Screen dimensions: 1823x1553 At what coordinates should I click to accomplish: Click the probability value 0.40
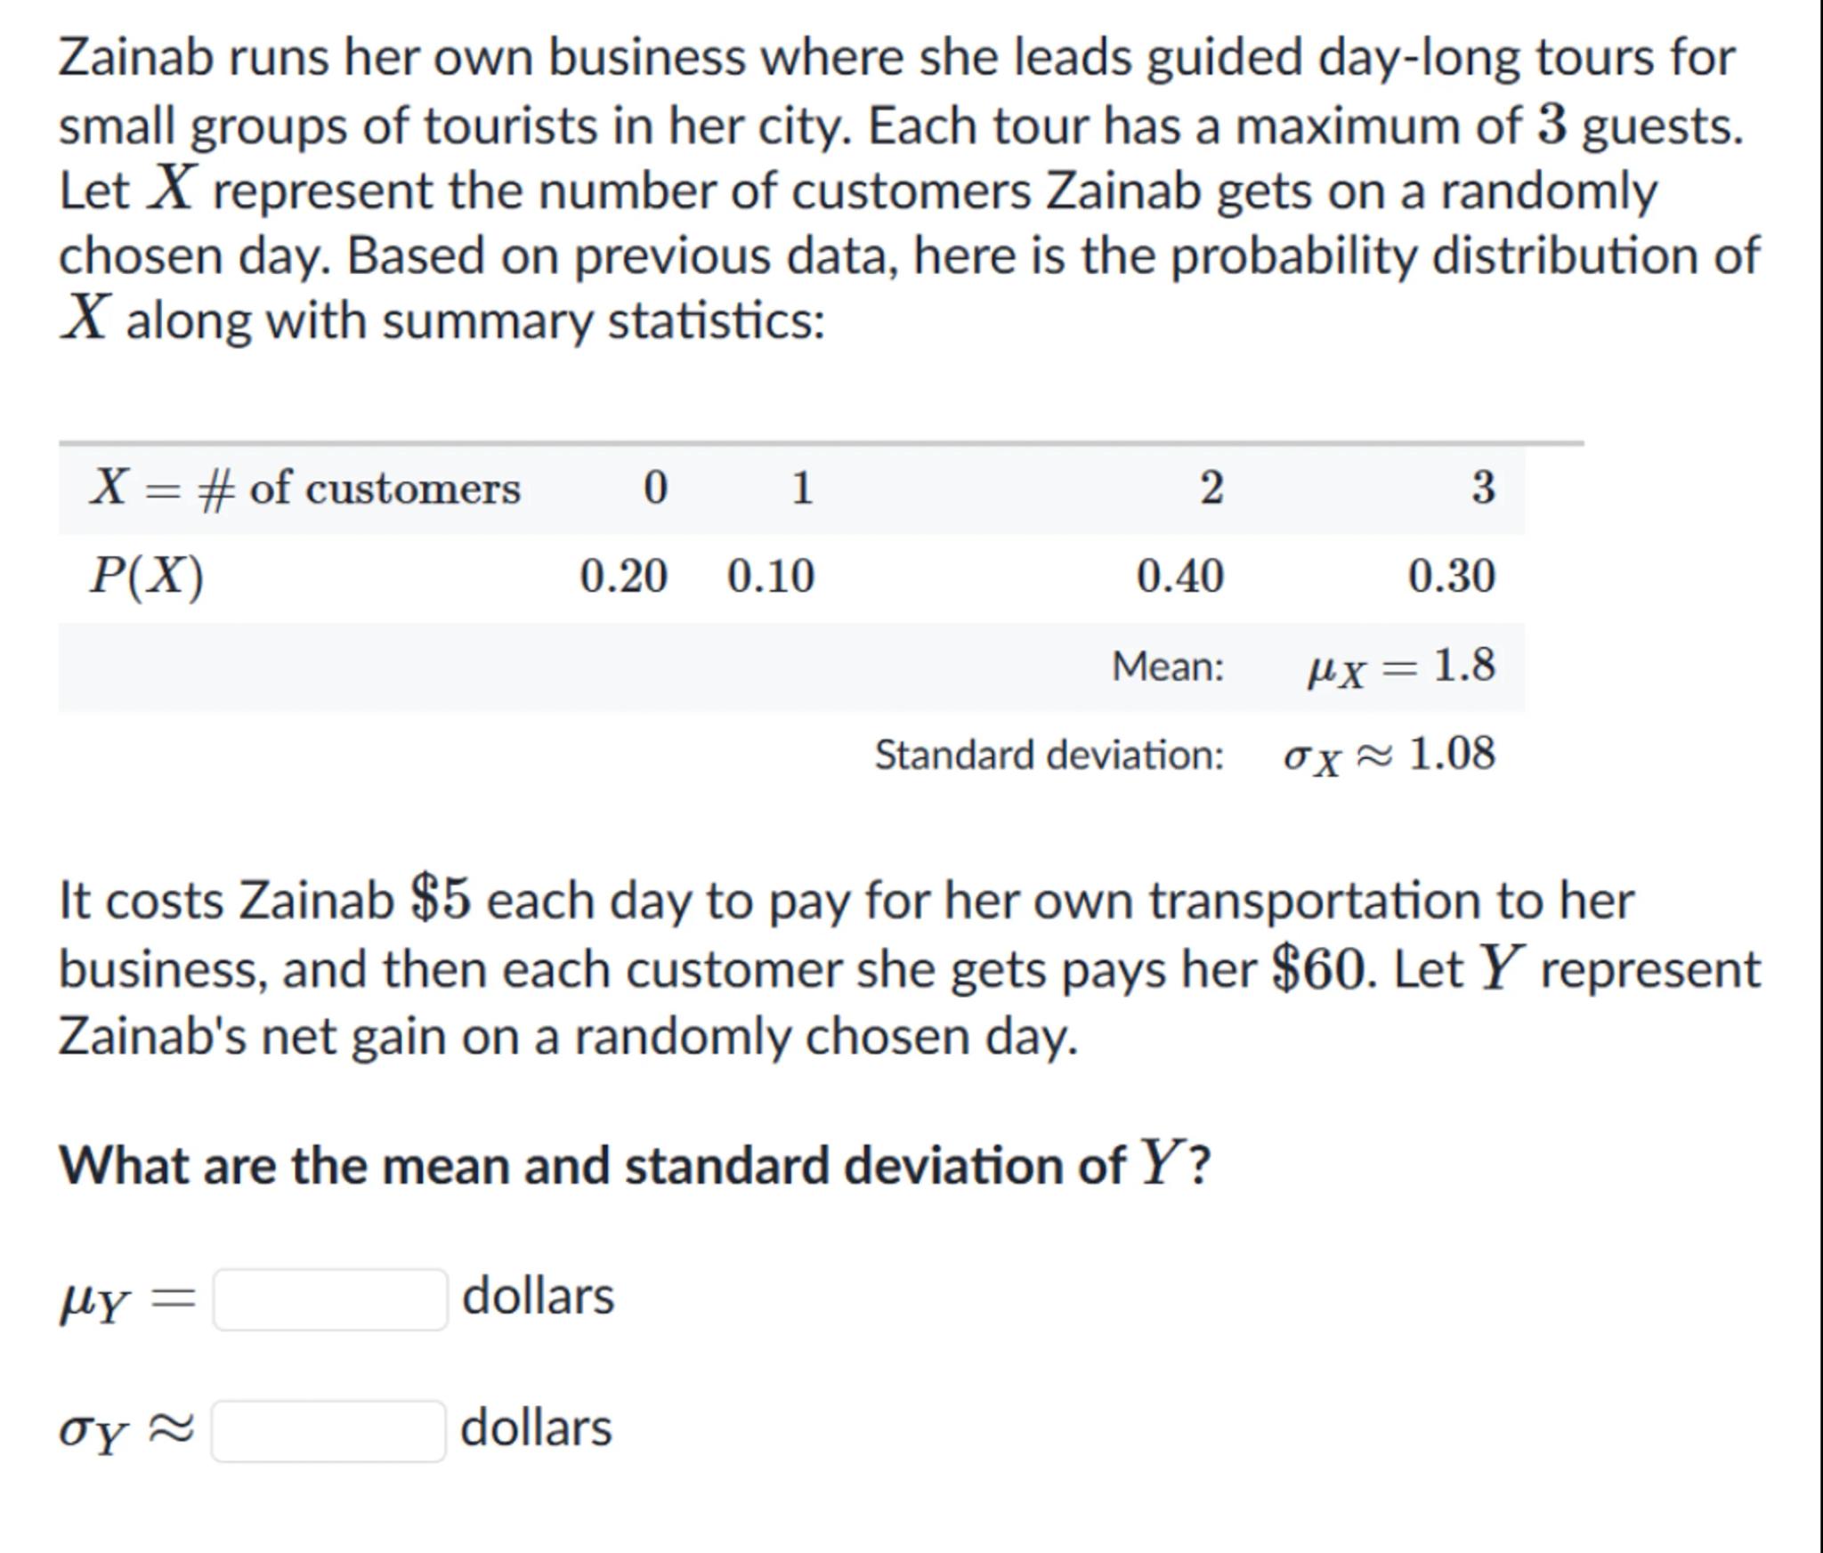pyautogui.click(x=1179, y=576)
